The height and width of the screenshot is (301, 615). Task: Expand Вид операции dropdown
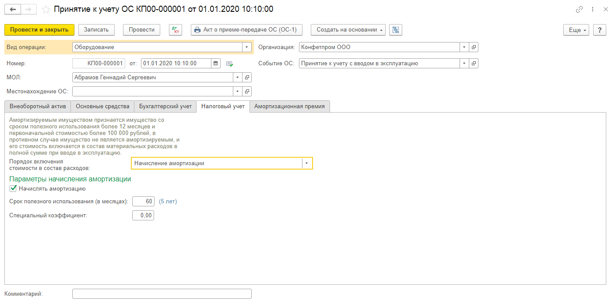[x=247, y=47]
